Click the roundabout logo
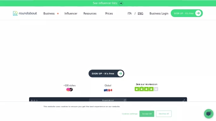The width and height of the screenshot is (216, 121). pos(25,14)
